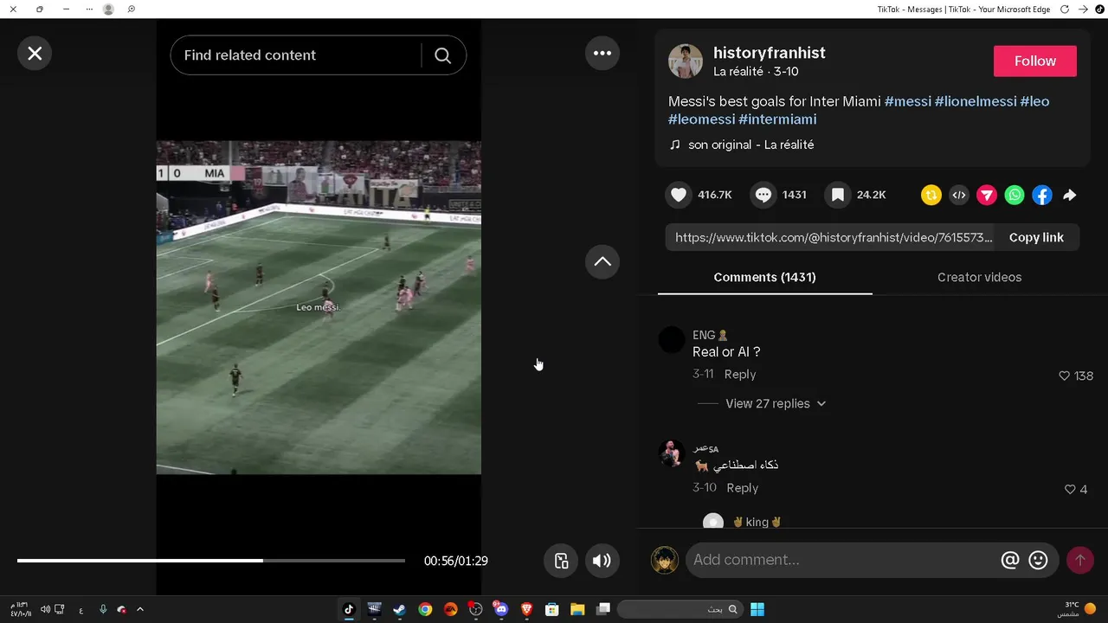The height and width of the screenshot is (623, 1108).
Task: Open the taskbar volume icon
Action: pyautogui.click(x=45, y=609)
